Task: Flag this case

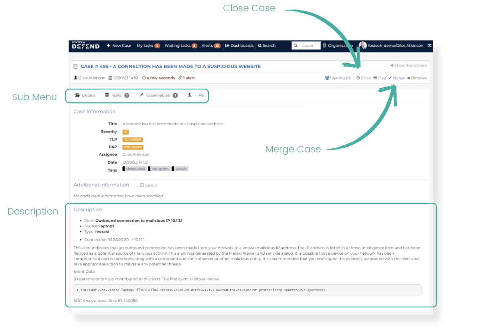Action: pyautogui.click(x=380, y=78)
